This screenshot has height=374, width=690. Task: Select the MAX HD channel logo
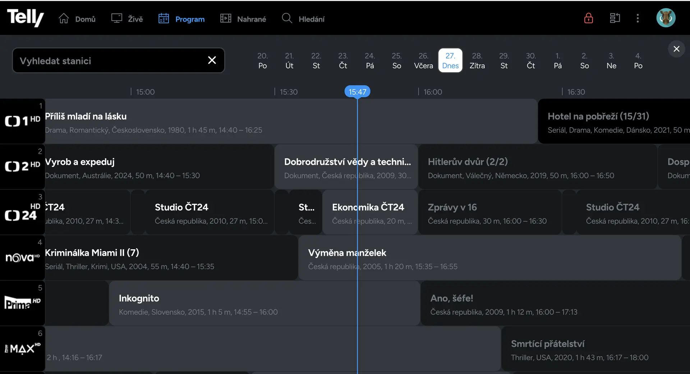click(x=22, y=348)
